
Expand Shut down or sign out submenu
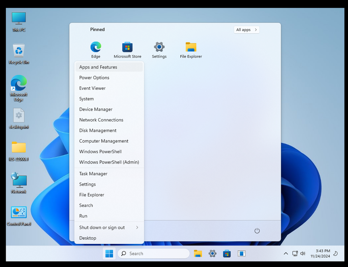[x=109, y=228]
